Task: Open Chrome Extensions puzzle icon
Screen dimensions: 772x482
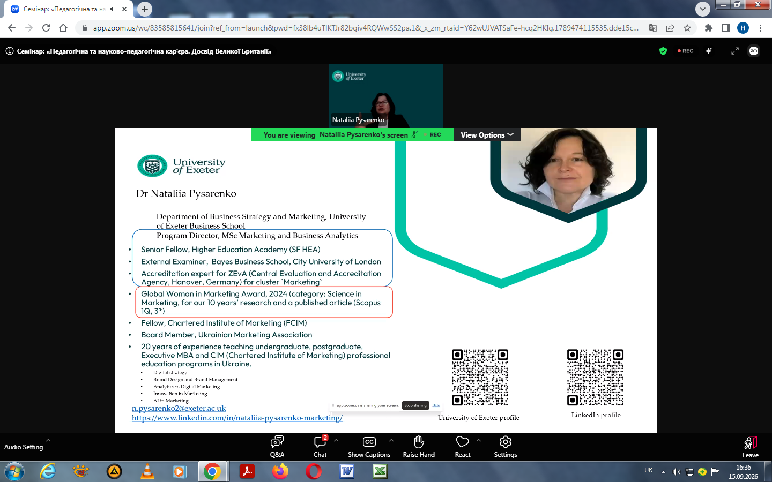Action: [709, 28]
